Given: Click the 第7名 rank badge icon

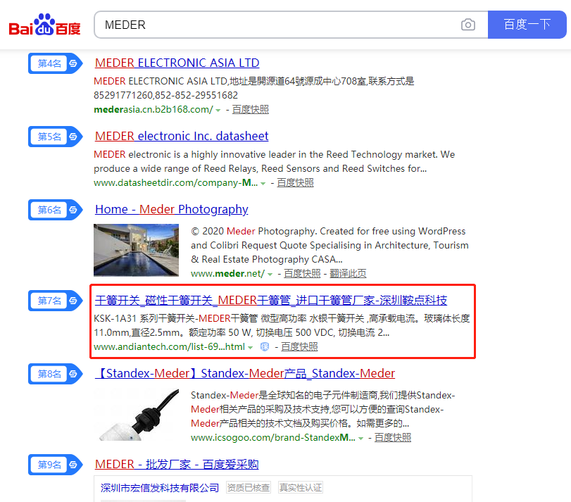Looking at the screenshot, I should (56, 301).
